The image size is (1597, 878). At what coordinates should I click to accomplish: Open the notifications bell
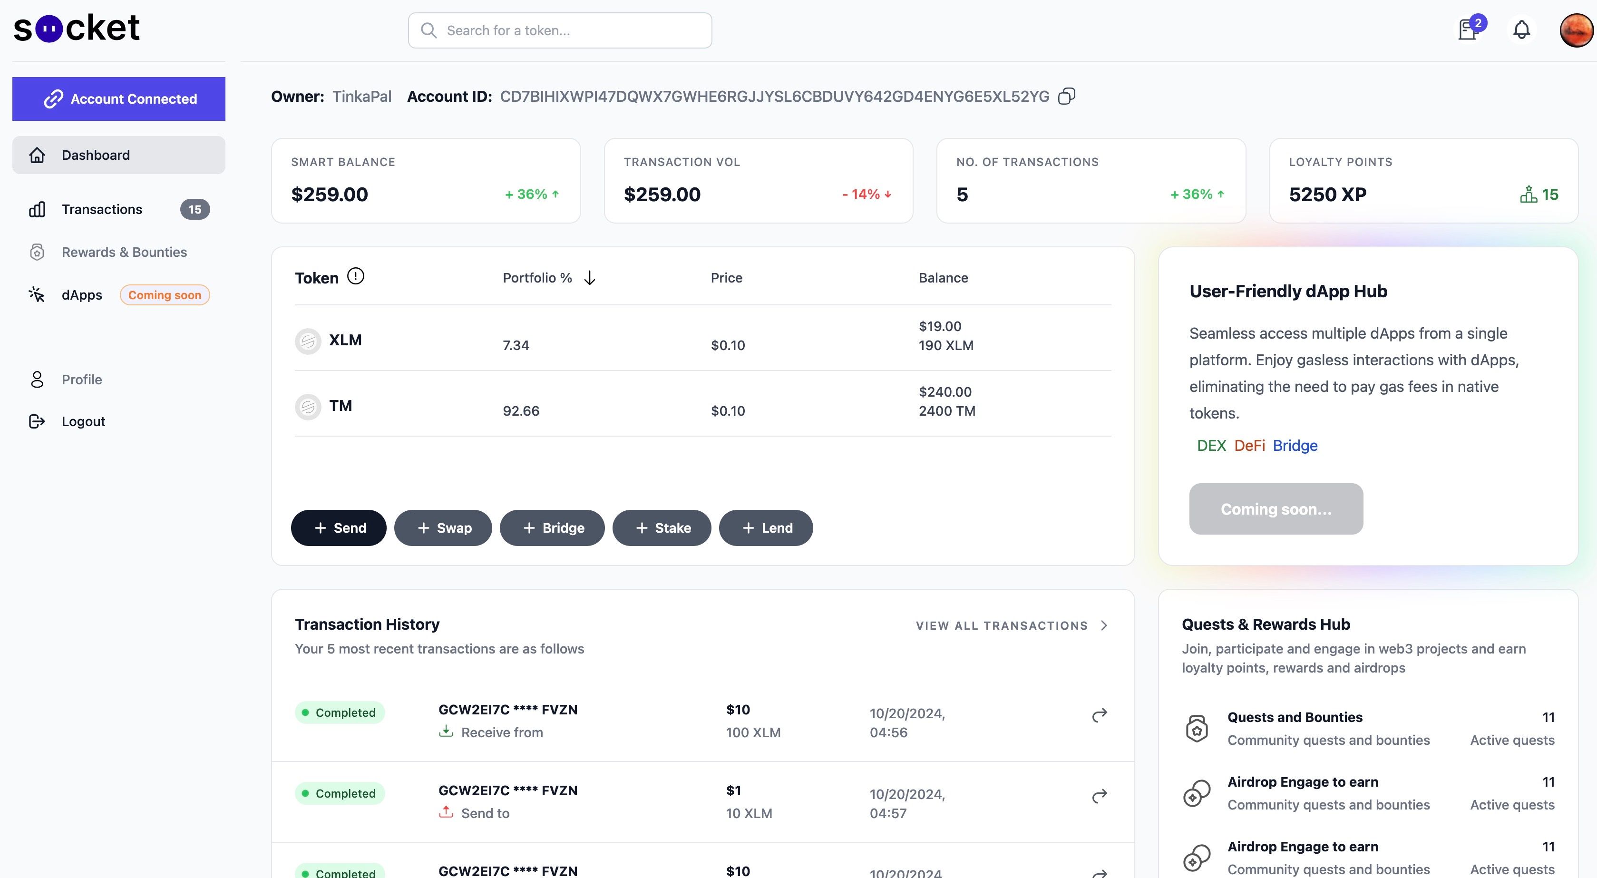pos(1521,30)
